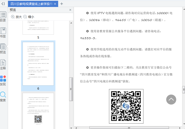Click the thumbnail panel scroll-up arrow

(x=71, y=23)
